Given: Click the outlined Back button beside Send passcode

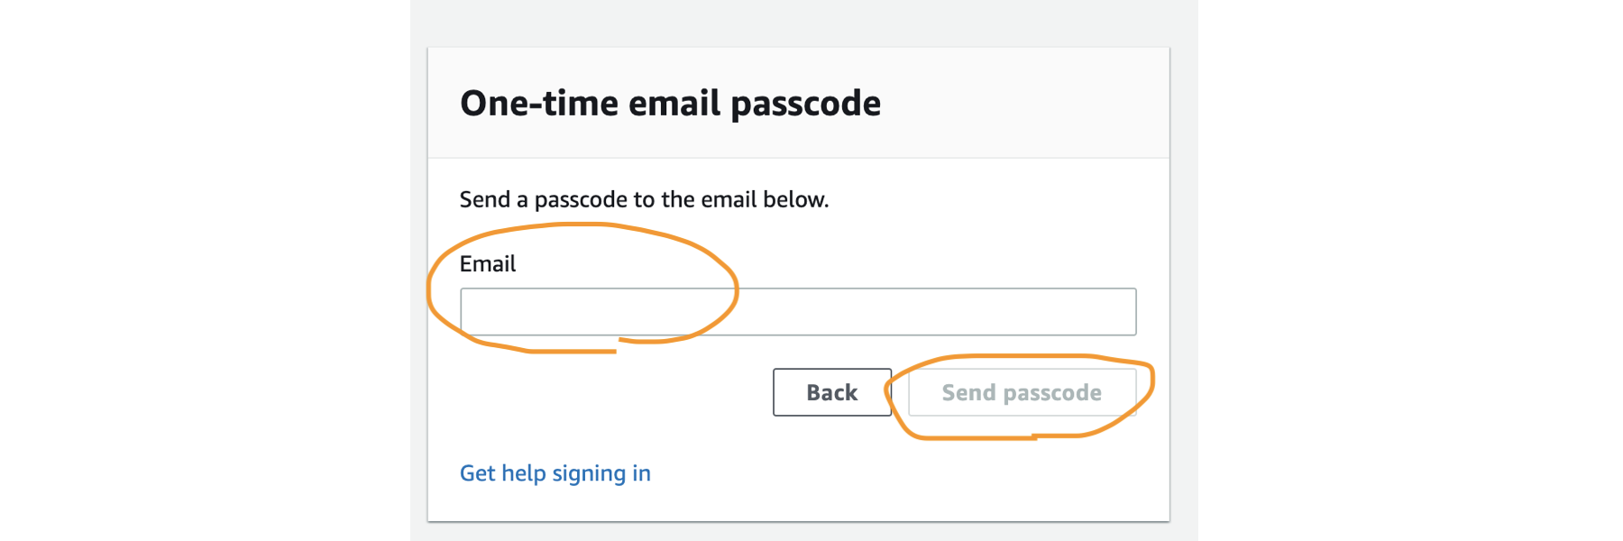Looking at the screenshot, I should 832,392.
